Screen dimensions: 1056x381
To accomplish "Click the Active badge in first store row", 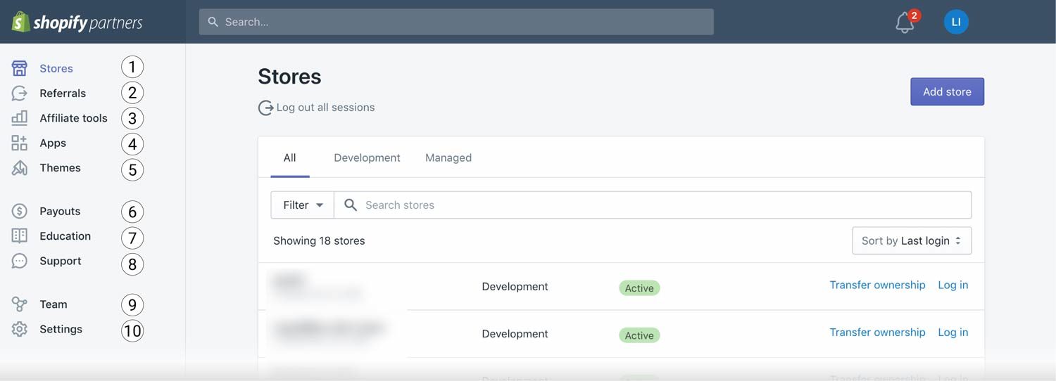I will [639, 288].
